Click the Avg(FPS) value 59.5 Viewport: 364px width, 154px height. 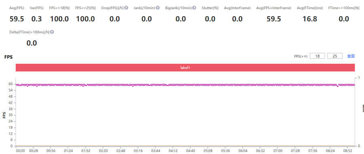click(17, 19)
